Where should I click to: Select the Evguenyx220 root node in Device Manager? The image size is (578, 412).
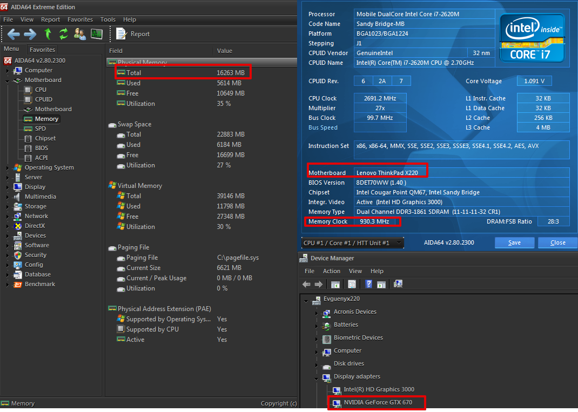pyautogui.click(x=341, y=299)
